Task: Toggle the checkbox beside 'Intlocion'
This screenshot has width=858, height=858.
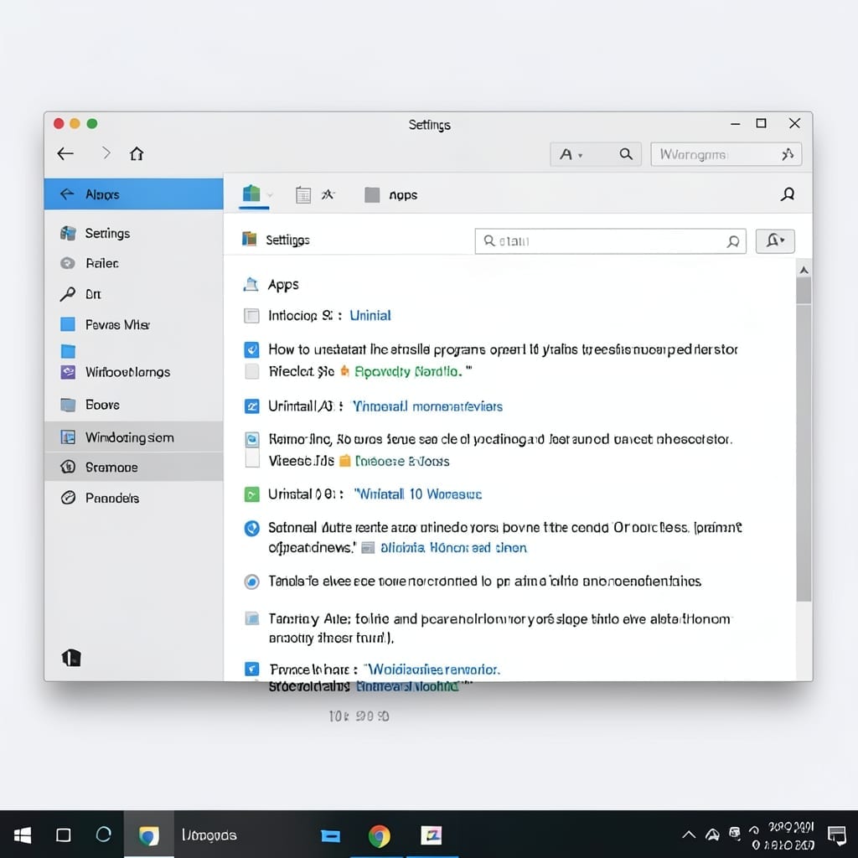Action: pos(251,316)
